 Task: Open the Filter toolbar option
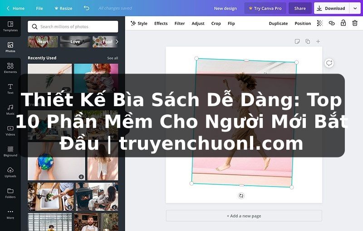click(179, 24)
